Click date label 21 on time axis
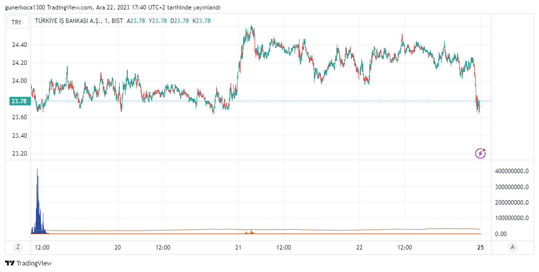 [239, 248]
